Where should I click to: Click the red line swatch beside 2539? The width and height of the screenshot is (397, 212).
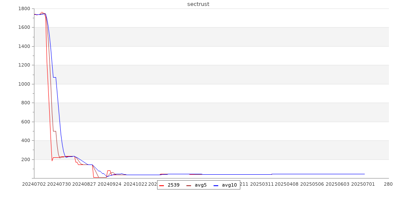(x=162, y=185)
